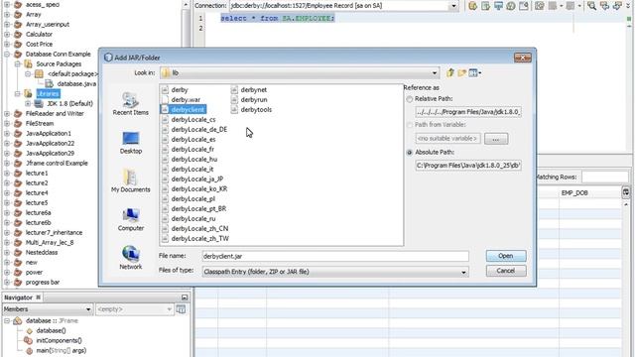Select Recent Items shortcut
This screenshot has width=635, height=357.
[130, 104]
